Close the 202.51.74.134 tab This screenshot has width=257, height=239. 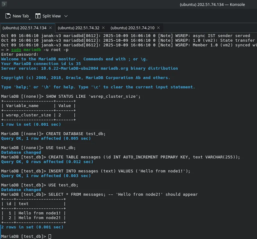(x=50, y=28)
